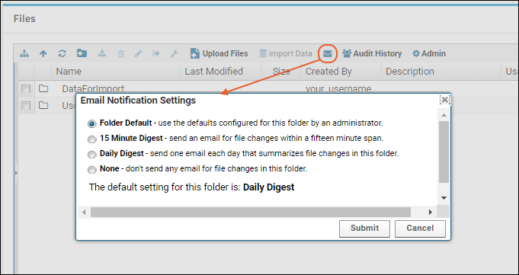Select the Daily Digest radio option
Image resolution: width=519 pixels, height=275 pixels.
[91, 155]
